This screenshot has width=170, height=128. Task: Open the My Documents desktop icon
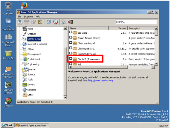8,24
